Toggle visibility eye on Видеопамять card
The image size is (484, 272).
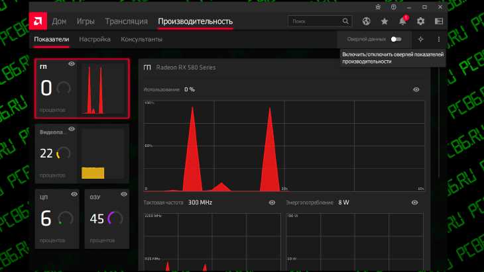tap(72, 129)
